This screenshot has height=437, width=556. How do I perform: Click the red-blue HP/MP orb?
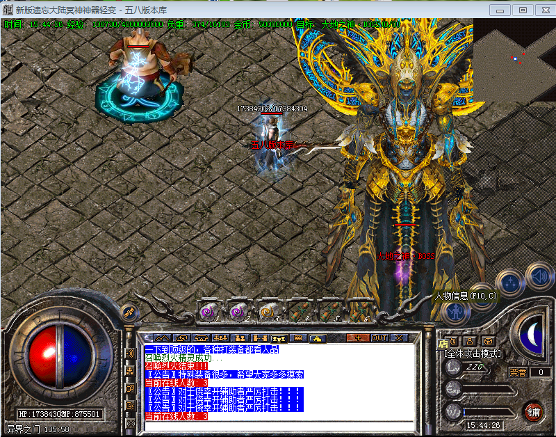click(59, 356)
